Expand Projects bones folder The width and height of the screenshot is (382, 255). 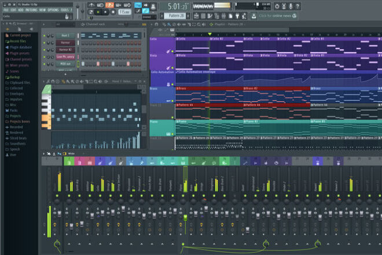coord(18,122)
